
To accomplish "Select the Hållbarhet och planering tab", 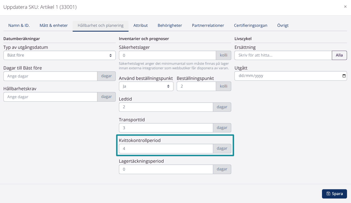I will 101,25.
